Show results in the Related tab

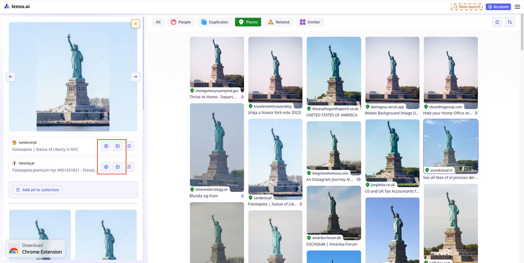pyautogui.click(x=278, y=22)
